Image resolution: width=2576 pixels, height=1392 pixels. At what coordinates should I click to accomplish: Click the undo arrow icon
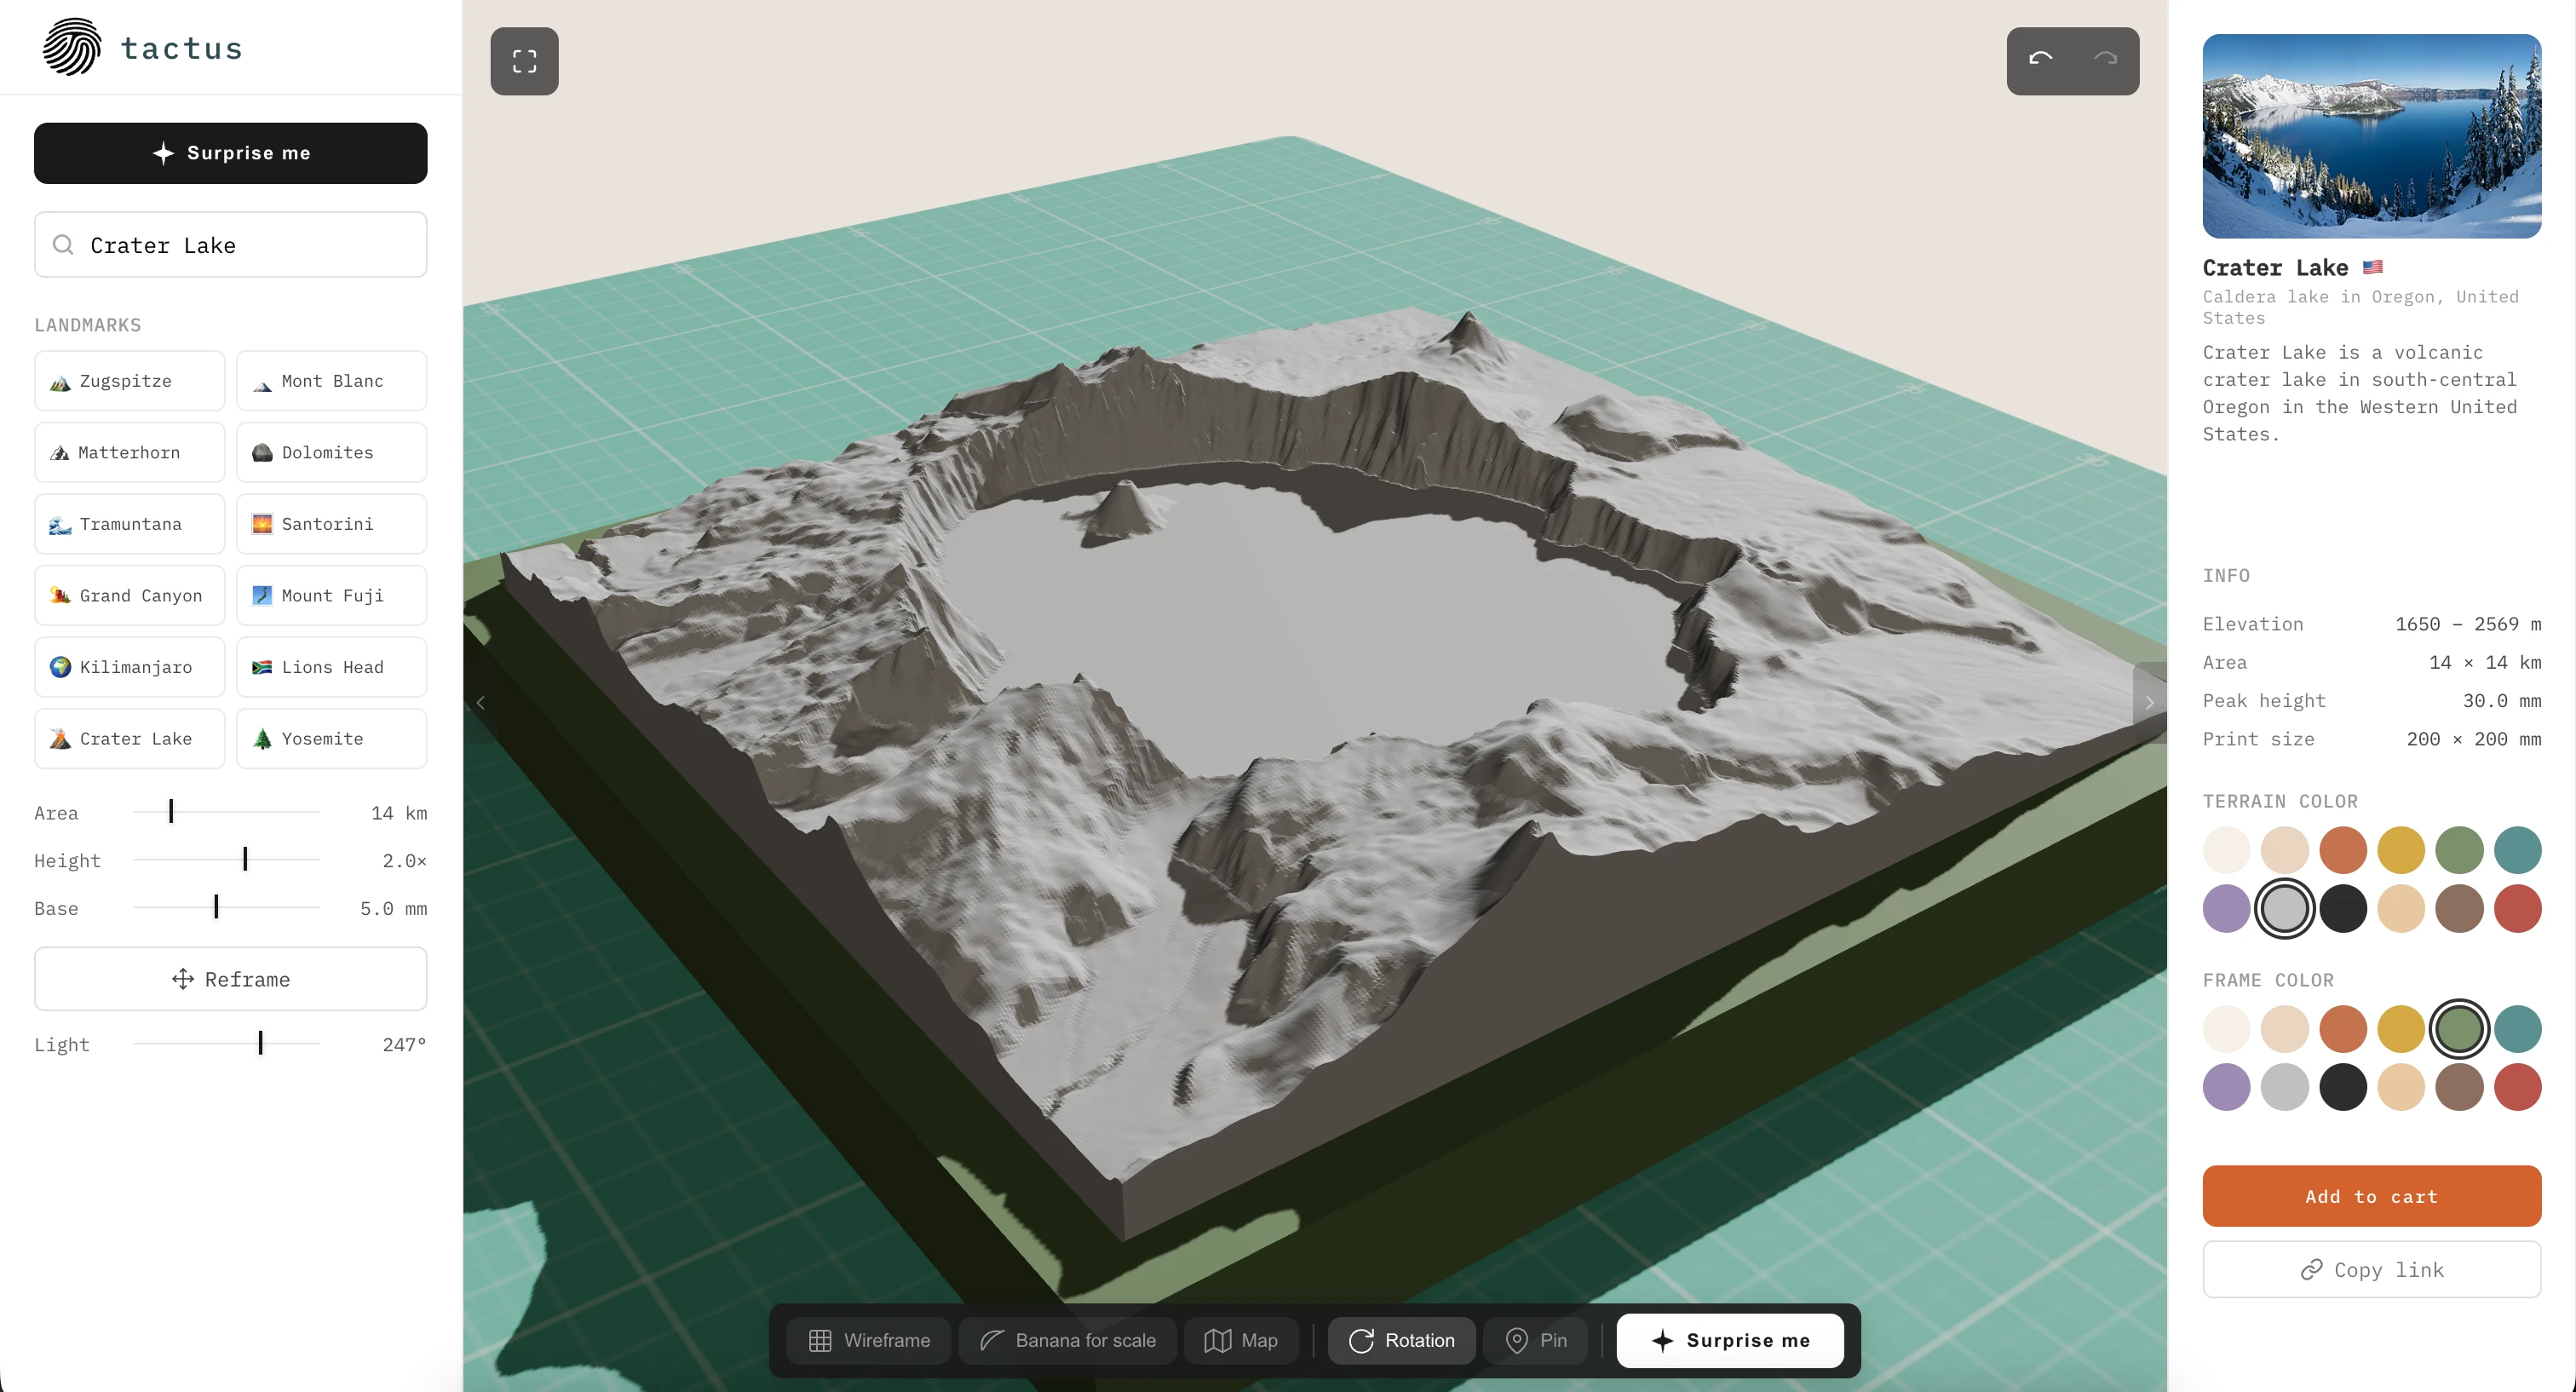[2040, 60]
